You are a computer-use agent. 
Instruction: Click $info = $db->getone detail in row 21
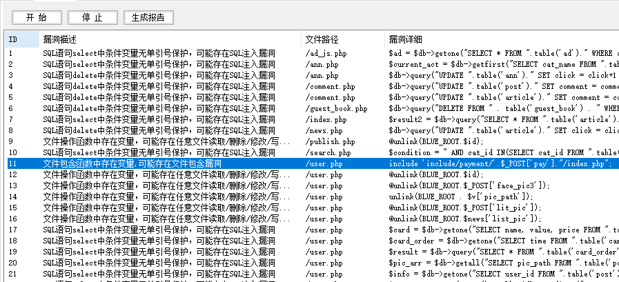[504, 274]
